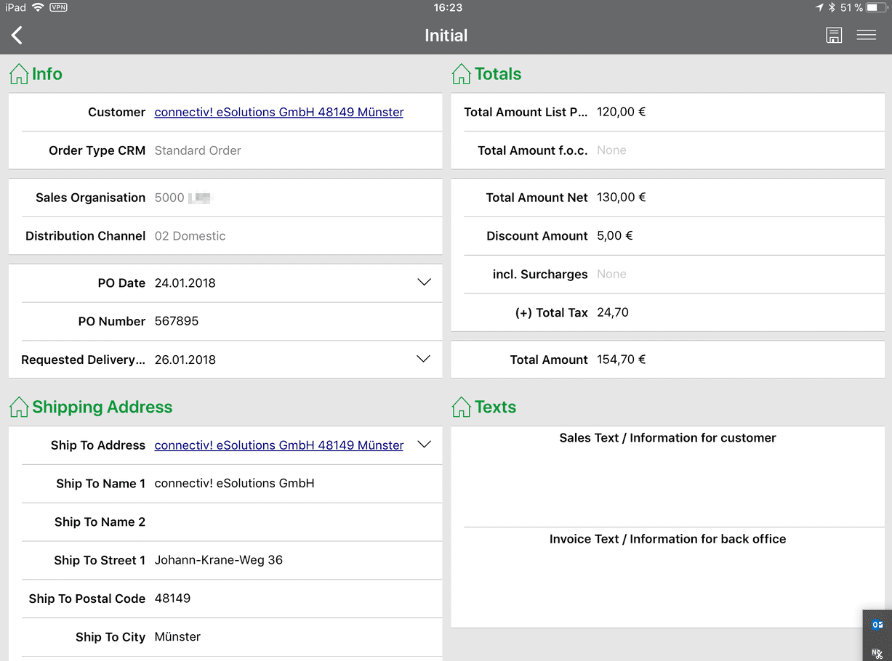Click the scissors clipping icon below Outlook
The image size is (892, 661).
click(x=877, y=653)
